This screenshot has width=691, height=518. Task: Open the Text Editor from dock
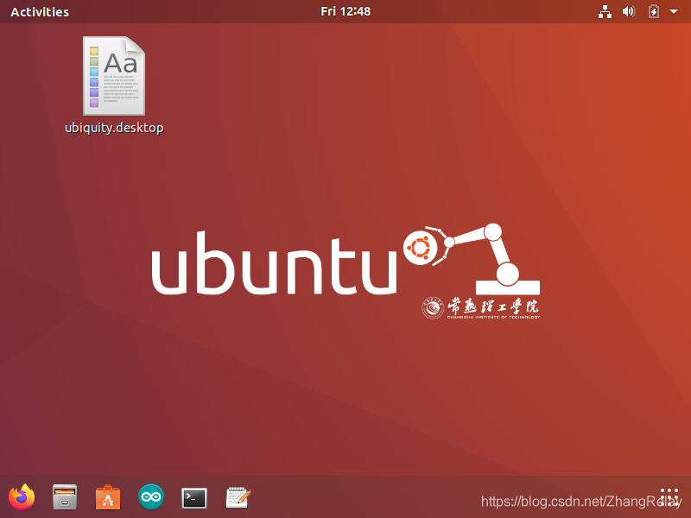238,498
